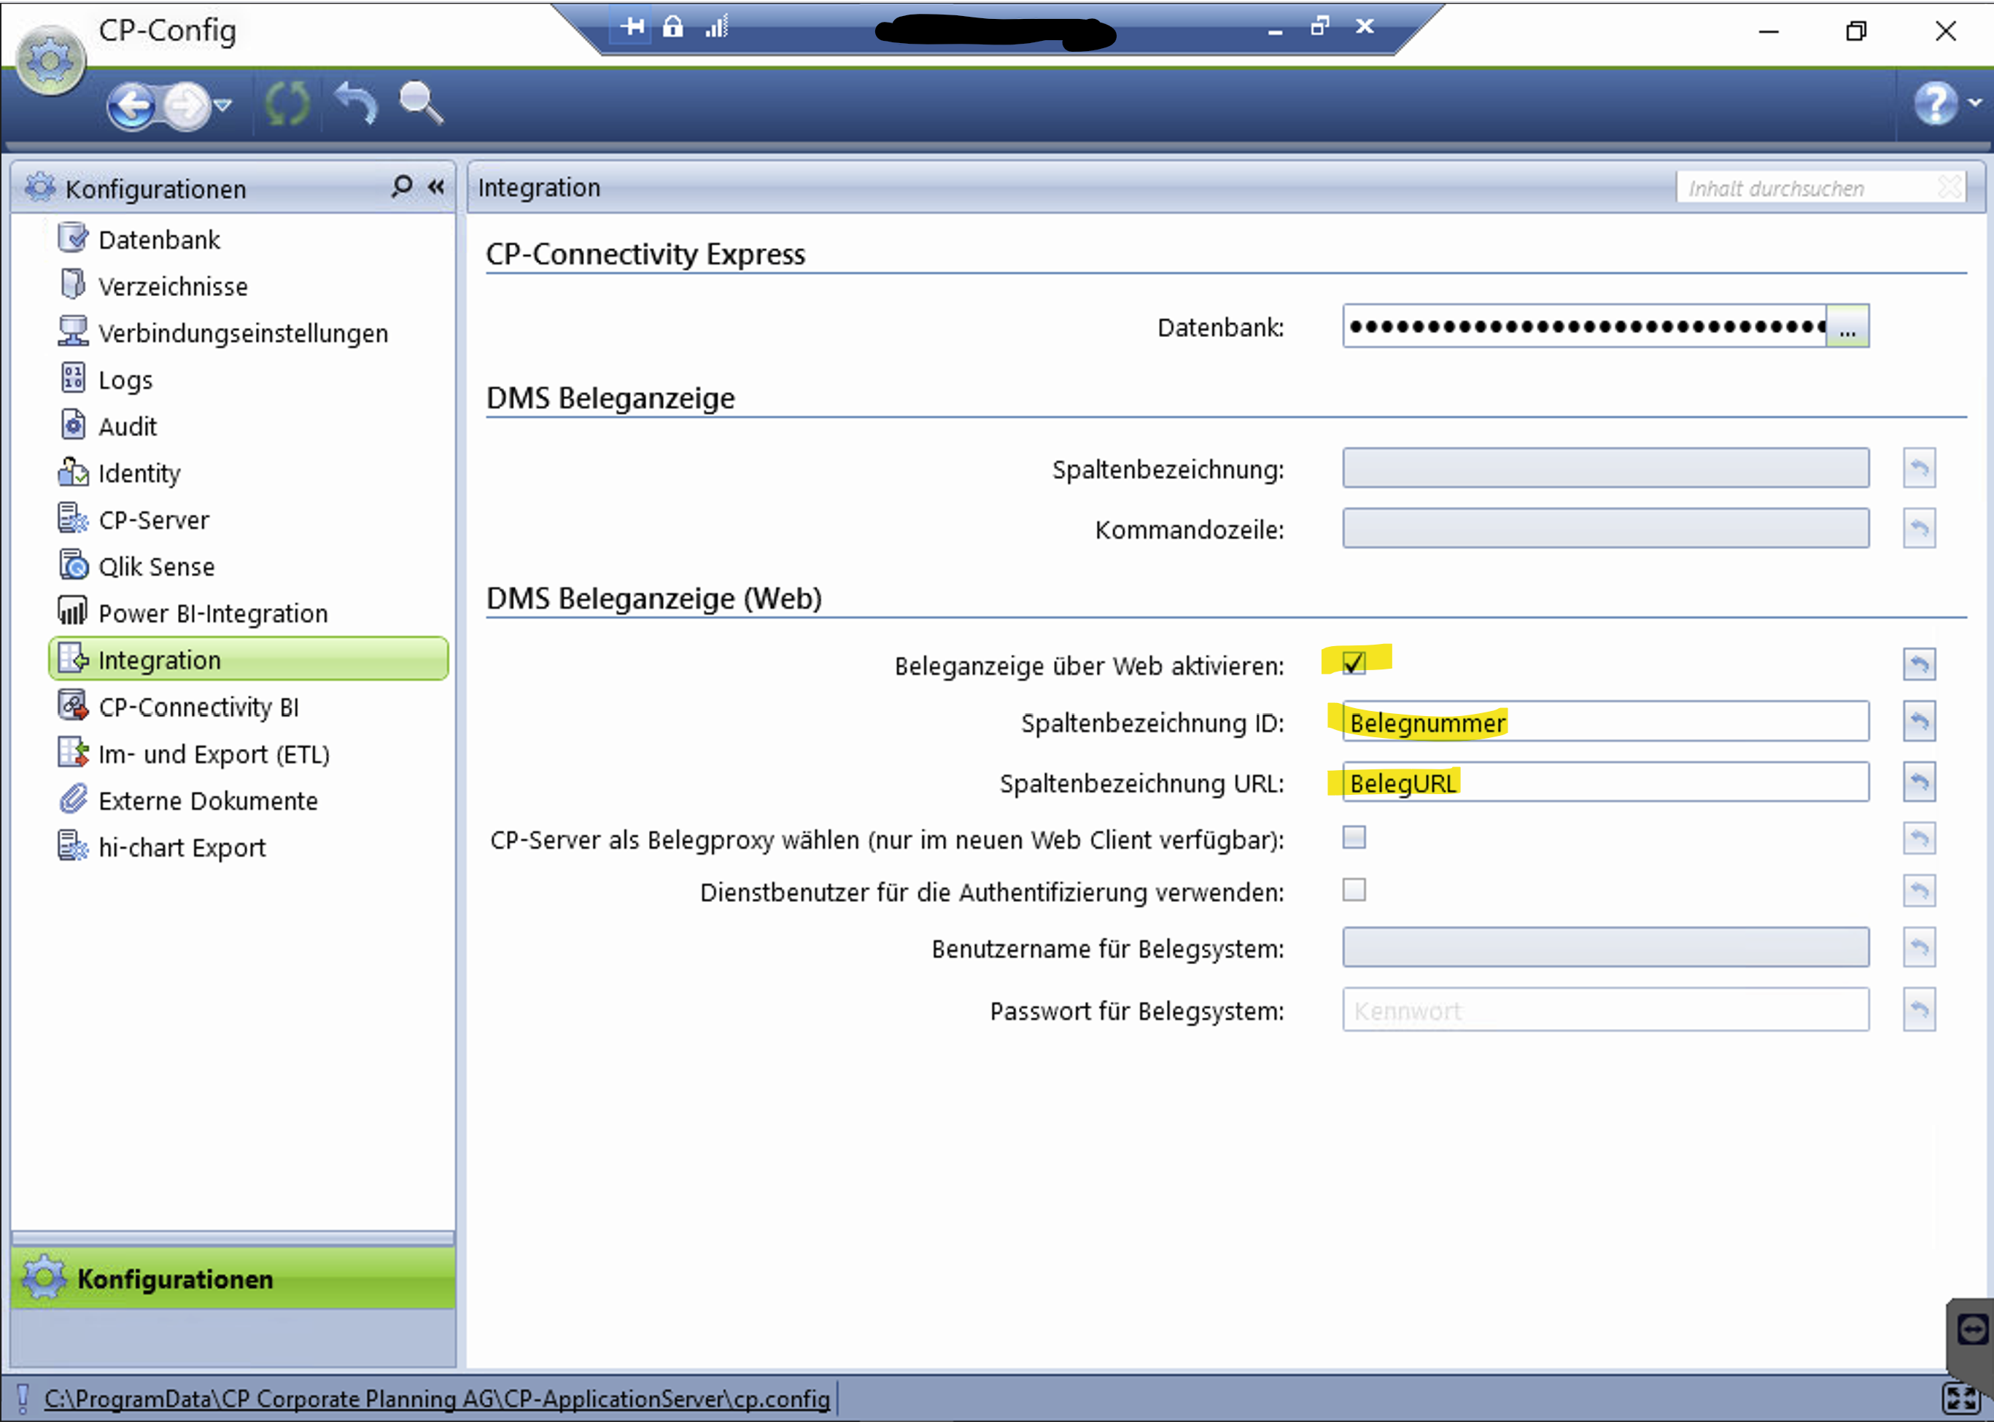Image resolution: width=1994 pixels, height=1422 pixels.
Task: Collapse the Konfigurationen sidebar panel
Action: [x=436, y=187]
